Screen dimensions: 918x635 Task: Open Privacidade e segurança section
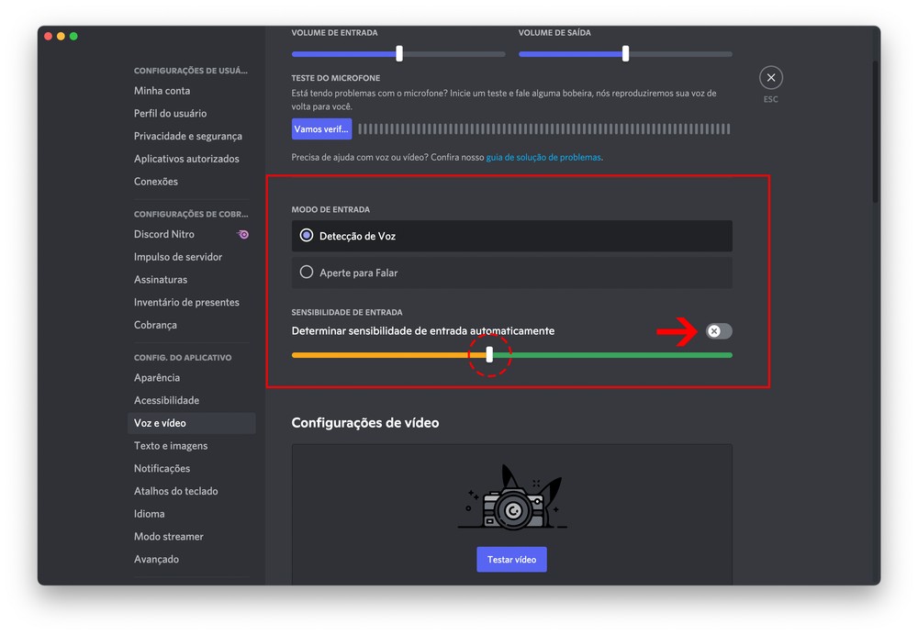(x=188, y=136)
